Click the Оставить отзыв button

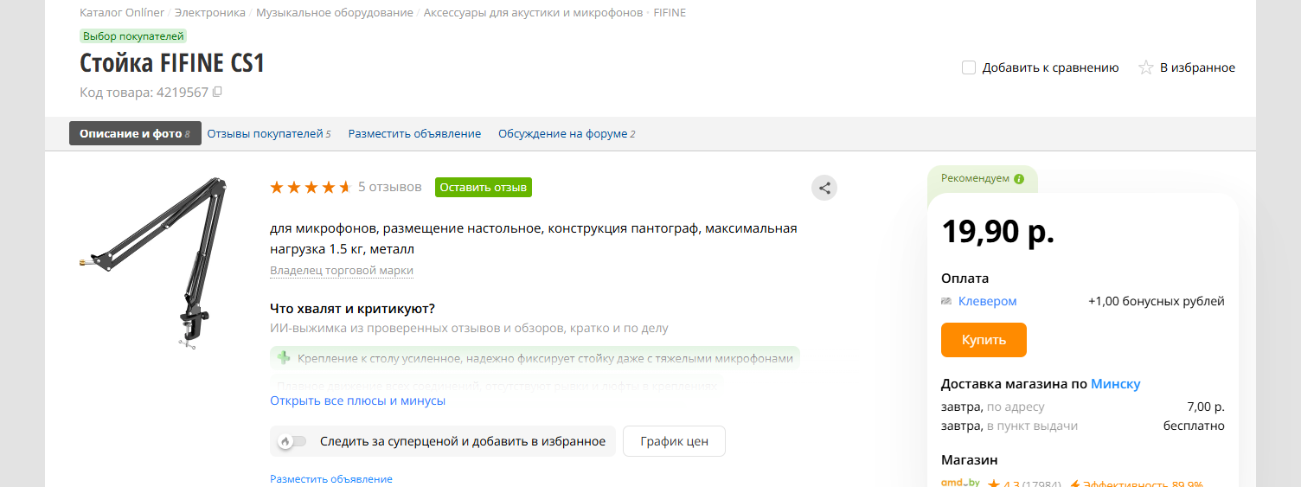[x=484, y=187]
